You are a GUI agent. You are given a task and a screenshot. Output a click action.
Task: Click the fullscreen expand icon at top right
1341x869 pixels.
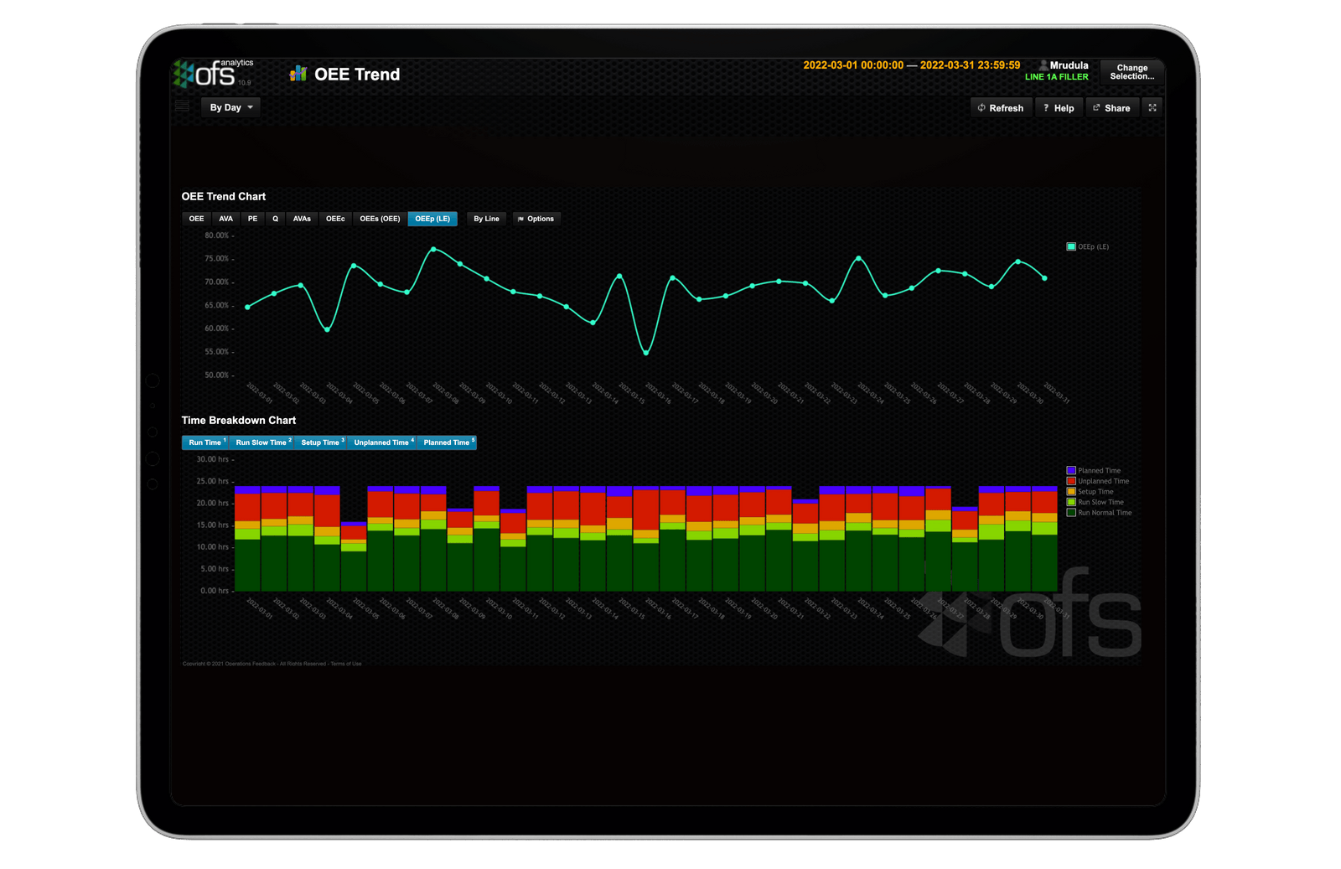(x=1152, y=107)
